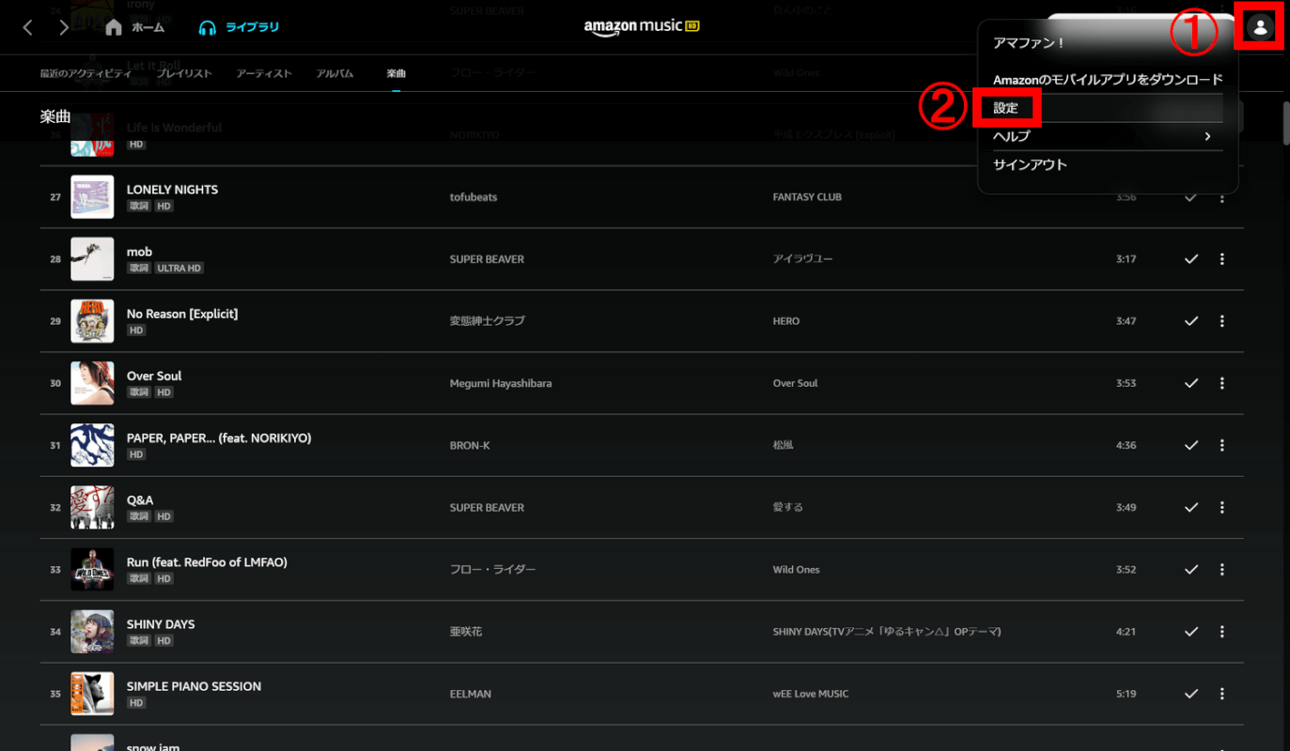Click the 松風 album name
The width and height of the screenshot is (1290, 751).
tap(783, 445)
